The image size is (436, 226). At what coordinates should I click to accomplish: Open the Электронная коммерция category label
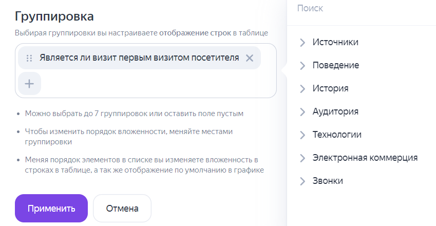click(x=365, y=158)
